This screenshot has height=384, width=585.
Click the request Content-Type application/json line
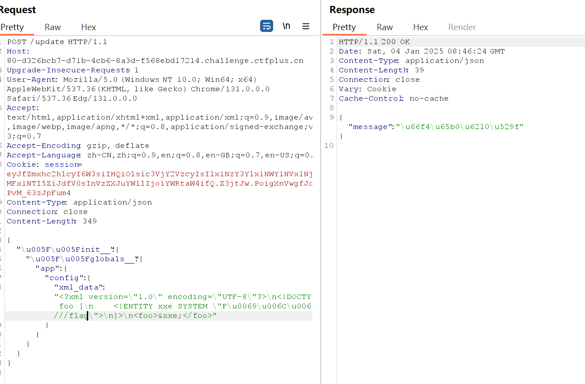pyautogui.click(x=79, y=202)
